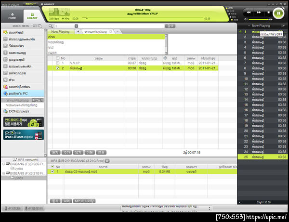Click the 담기 button under the track list
Viewport: 289px width, 222px height.
pyautogui.click(x=78, y=153)
